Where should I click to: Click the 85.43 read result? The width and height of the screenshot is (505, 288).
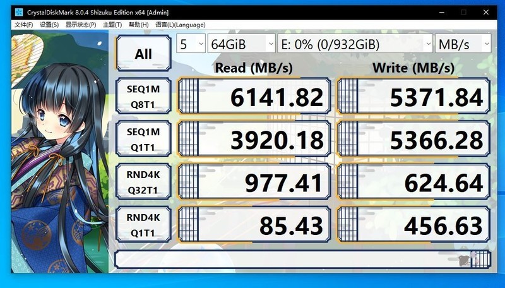254,225
